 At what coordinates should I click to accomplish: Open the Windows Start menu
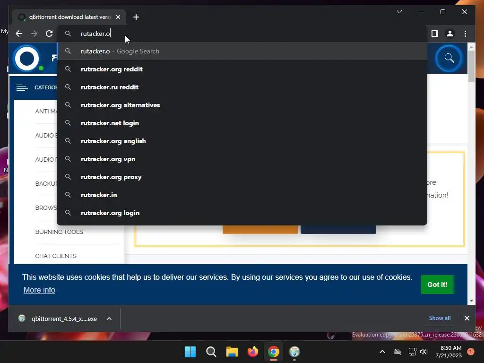pyautogui.click(x=190, y=352)
